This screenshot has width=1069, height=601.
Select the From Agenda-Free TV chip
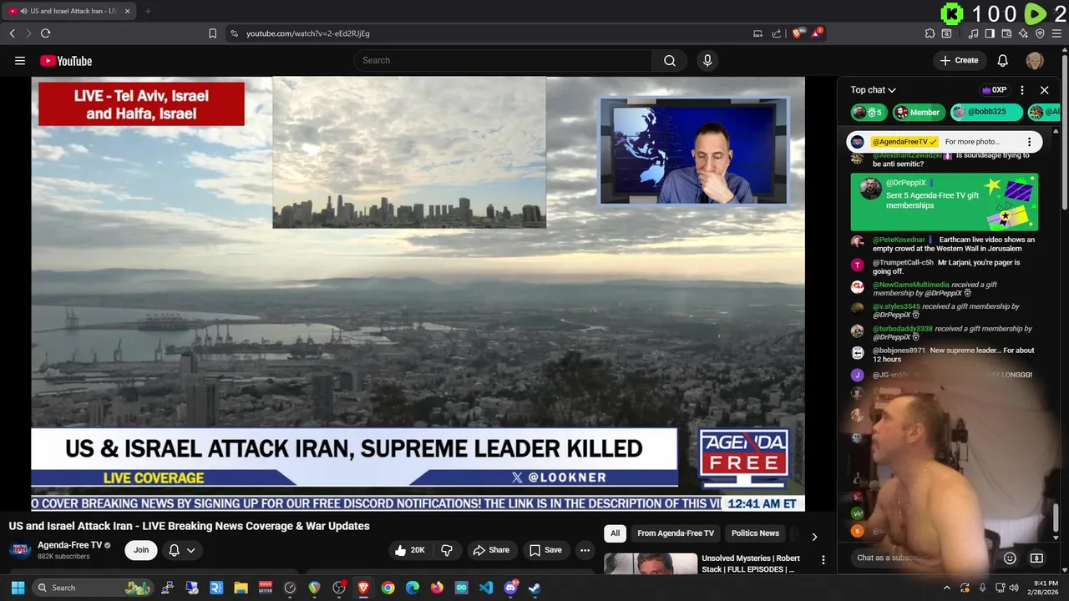point(676,533)
